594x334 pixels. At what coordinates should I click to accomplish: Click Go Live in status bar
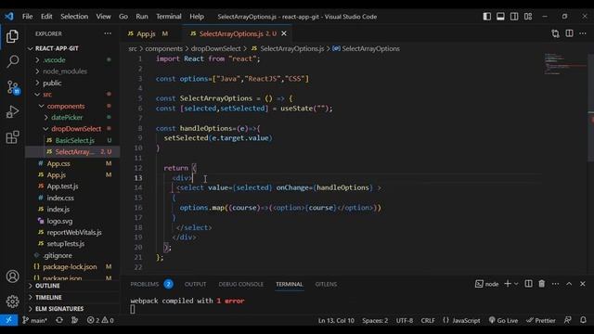(x=503, y=320)
